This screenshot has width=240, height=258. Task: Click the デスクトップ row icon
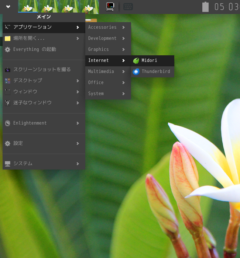click(x=8, y=81)
